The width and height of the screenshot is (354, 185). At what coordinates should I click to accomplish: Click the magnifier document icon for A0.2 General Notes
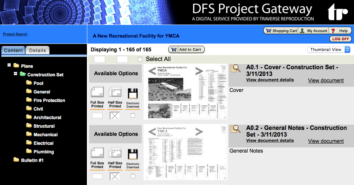[236, 129]
